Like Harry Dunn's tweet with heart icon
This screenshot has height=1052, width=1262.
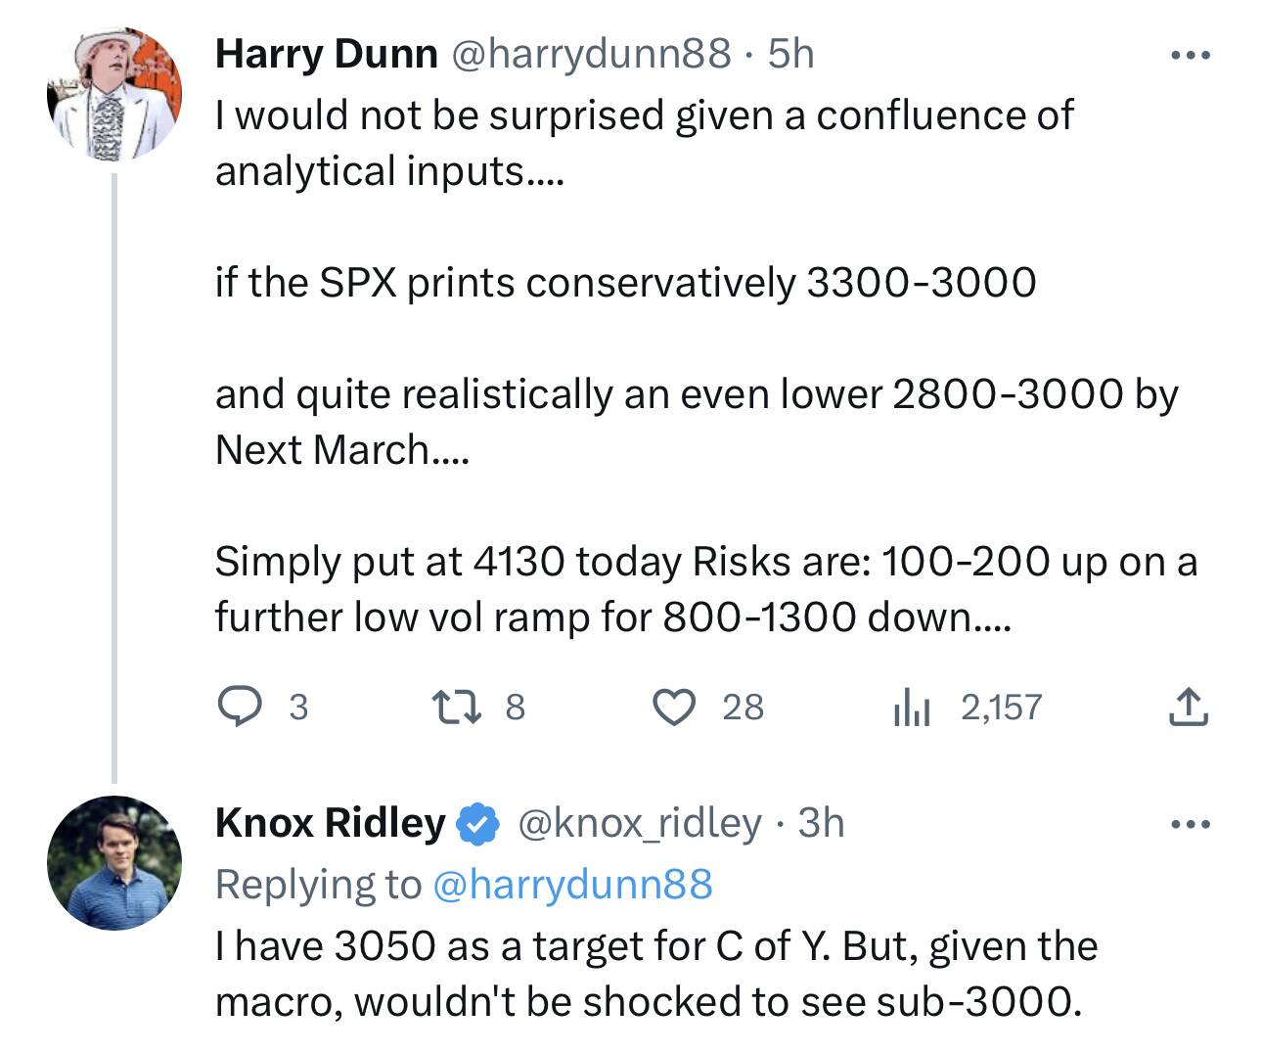tap(673, 707)
